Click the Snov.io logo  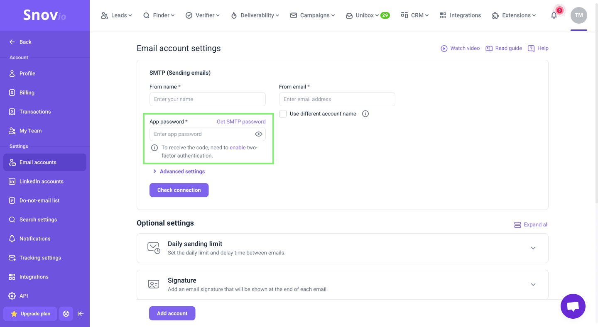[44, 15]
